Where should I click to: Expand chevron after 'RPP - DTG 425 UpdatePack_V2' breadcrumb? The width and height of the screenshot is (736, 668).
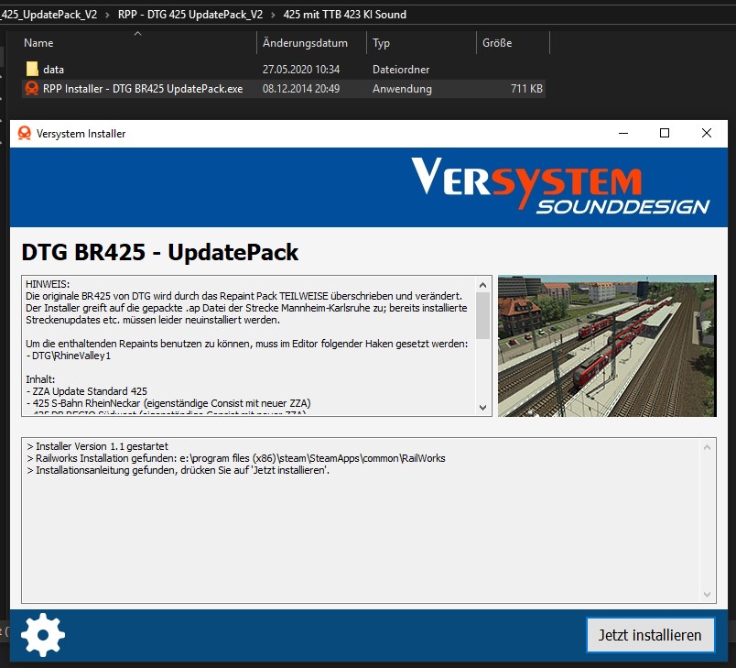[273, 15]
